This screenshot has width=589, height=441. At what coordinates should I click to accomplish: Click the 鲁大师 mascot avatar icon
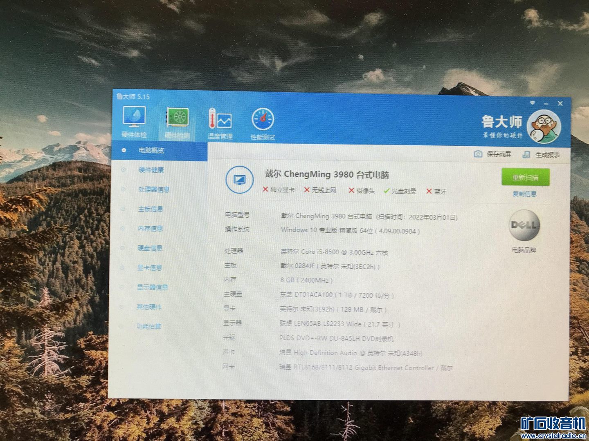[x=544, y=127]
